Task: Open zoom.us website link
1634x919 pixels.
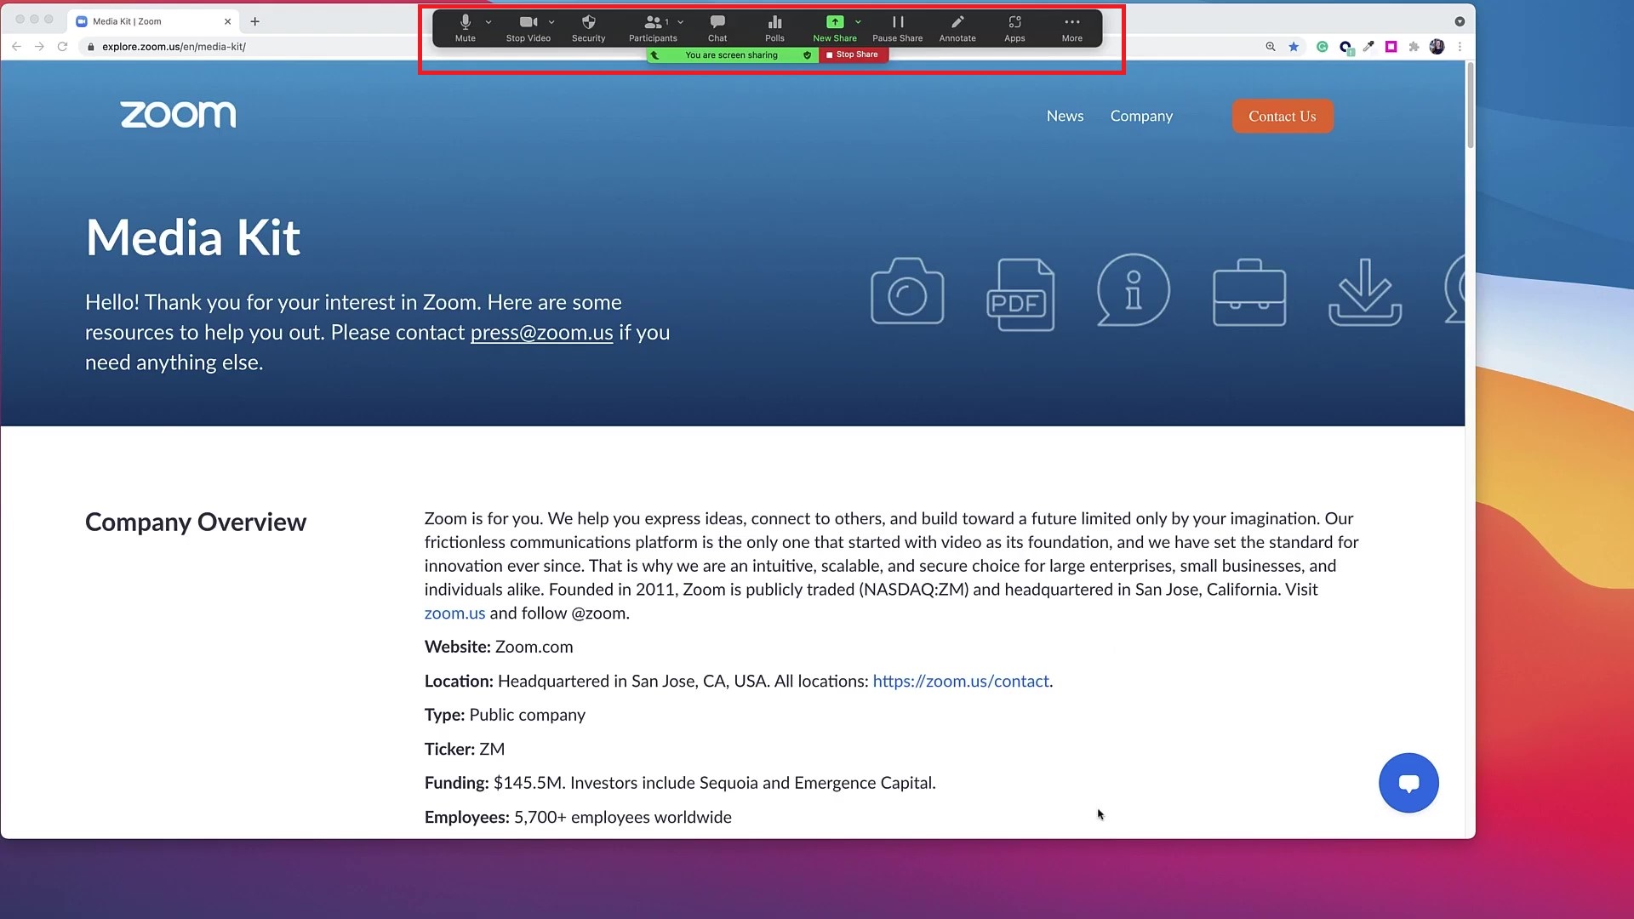Action: coord(454,613)
